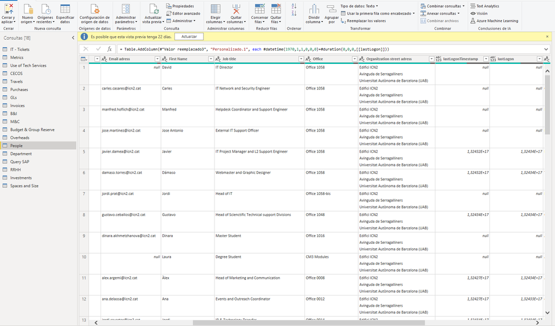This screenshot has height=326, width=555.
Task: Select the Travels query
Action: click(38, 82)
